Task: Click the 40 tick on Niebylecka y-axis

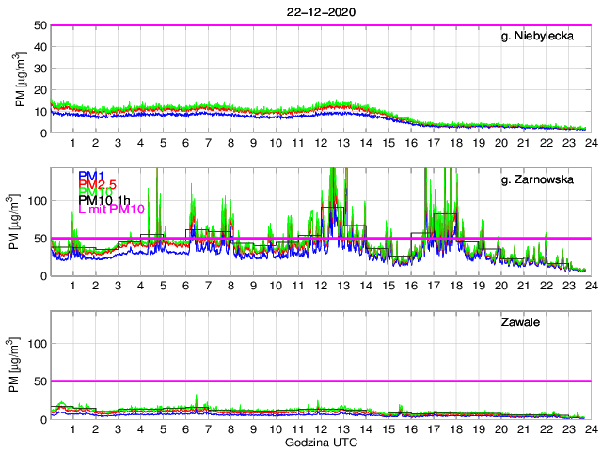Action: 40,47
